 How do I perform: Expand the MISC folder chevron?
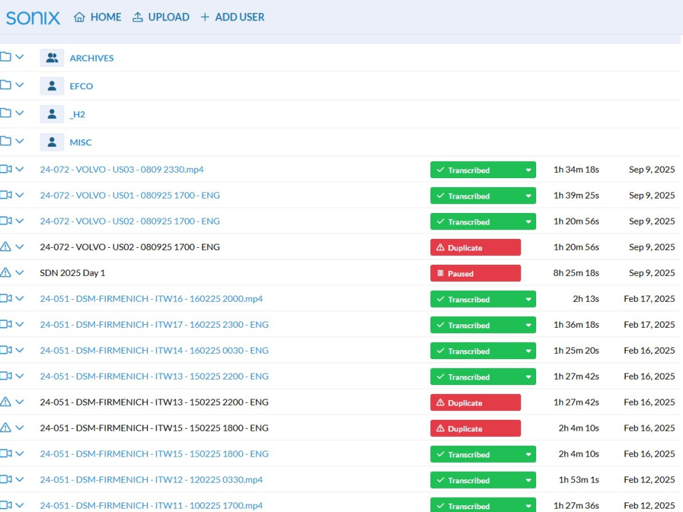(x=20, y=141)
